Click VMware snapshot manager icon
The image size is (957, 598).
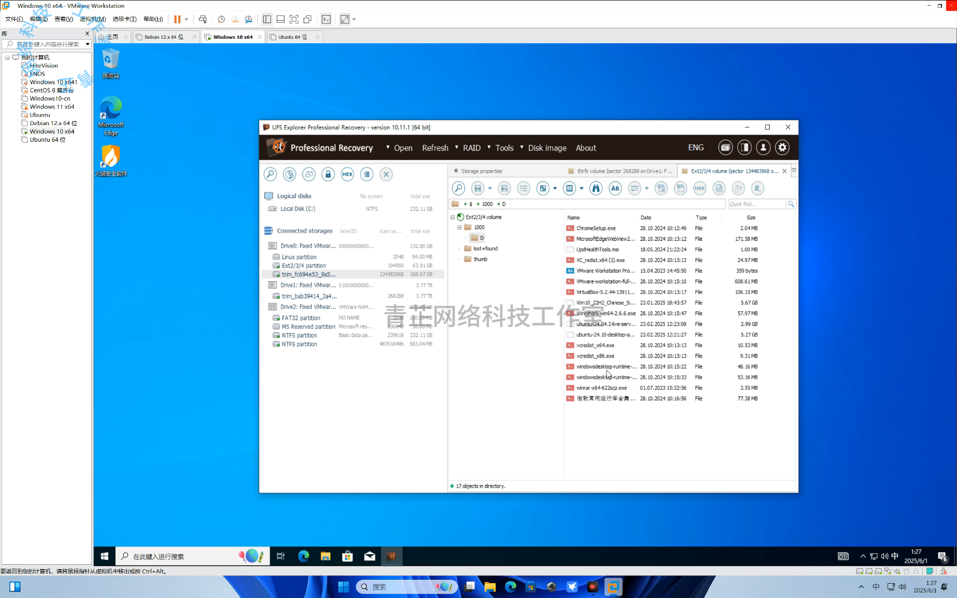[249, 19]
